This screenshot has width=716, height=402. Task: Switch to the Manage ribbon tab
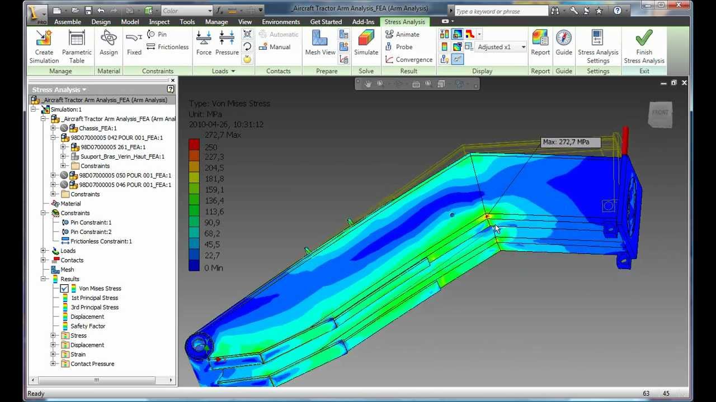point(216,22)
